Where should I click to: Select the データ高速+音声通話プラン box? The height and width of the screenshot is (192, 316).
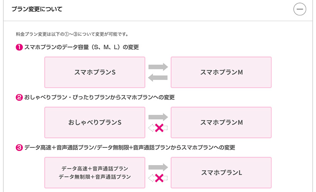pos(95,173)
